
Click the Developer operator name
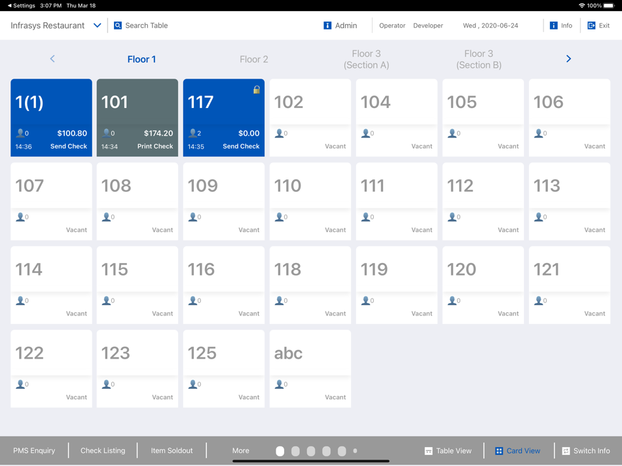pyautogui.click(x=428, y=26)
